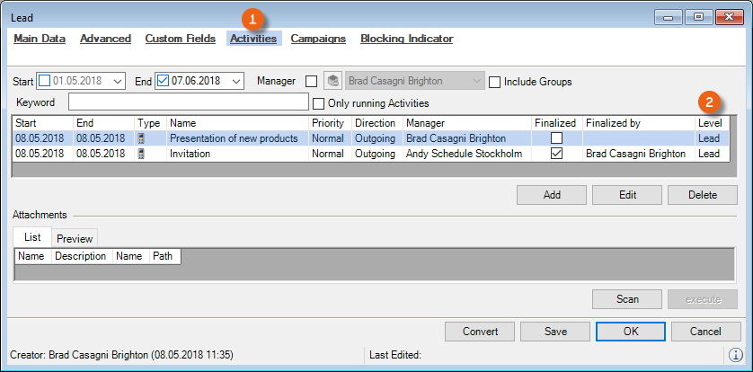Image resolution: width=753 pixels, height=372 pixels.
Task: Switch to the Campaigns tab
Action: click(x=318, y=39)
